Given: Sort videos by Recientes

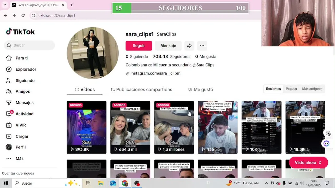Looking at the screenshot, I should tap(273, 89).
